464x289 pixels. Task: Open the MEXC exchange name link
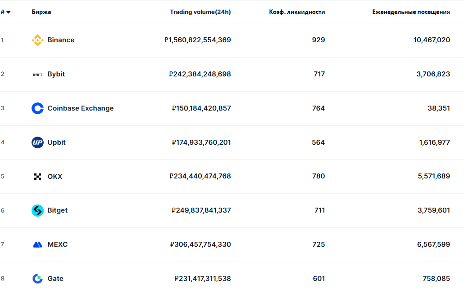pos(58,245)
